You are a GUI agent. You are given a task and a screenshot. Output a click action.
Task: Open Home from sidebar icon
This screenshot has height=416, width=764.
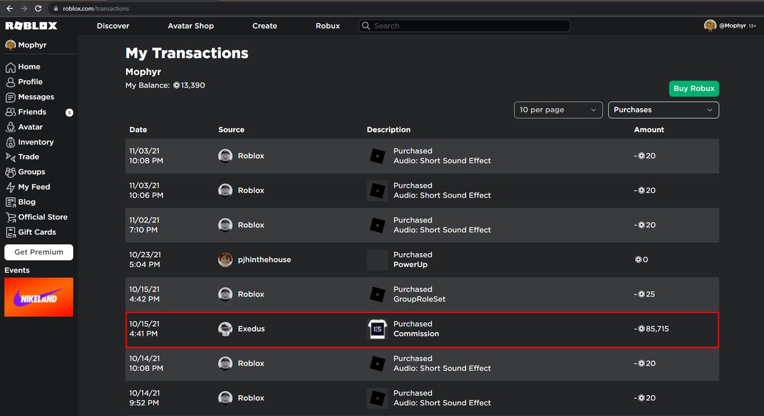(x=10, y=67)
